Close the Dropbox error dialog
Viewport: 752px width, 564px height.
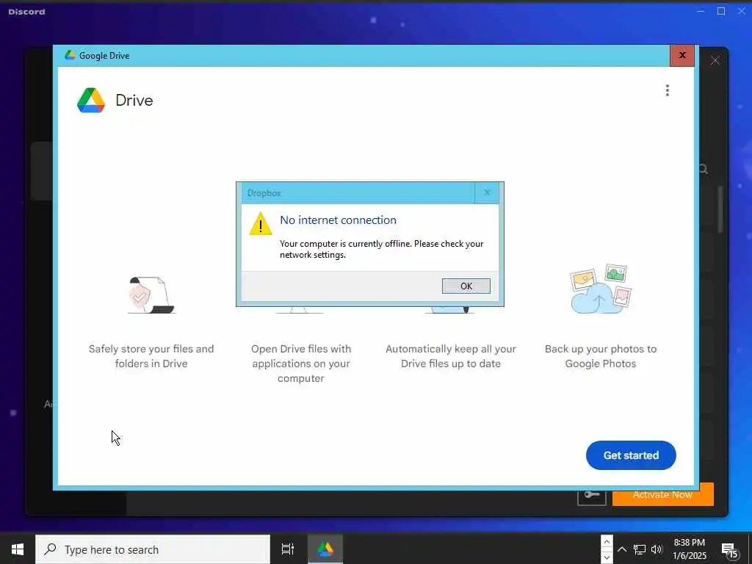[x=487, y=193]
